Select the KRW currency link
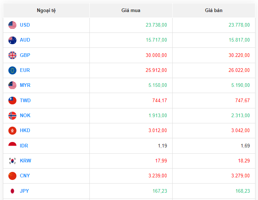 coord(25,161)
